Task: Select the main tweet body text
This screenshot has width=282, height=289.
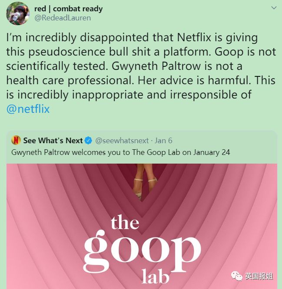Action: (x=141, y=73)
